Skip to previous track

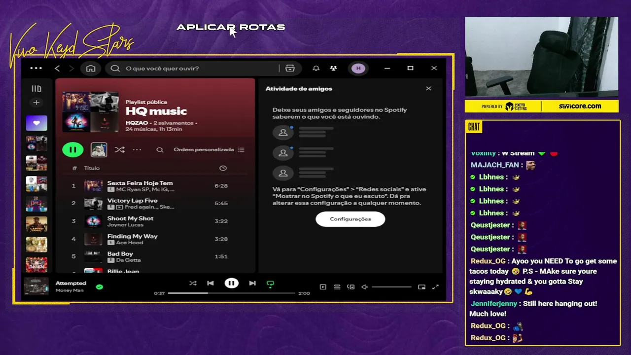(210, 283)
